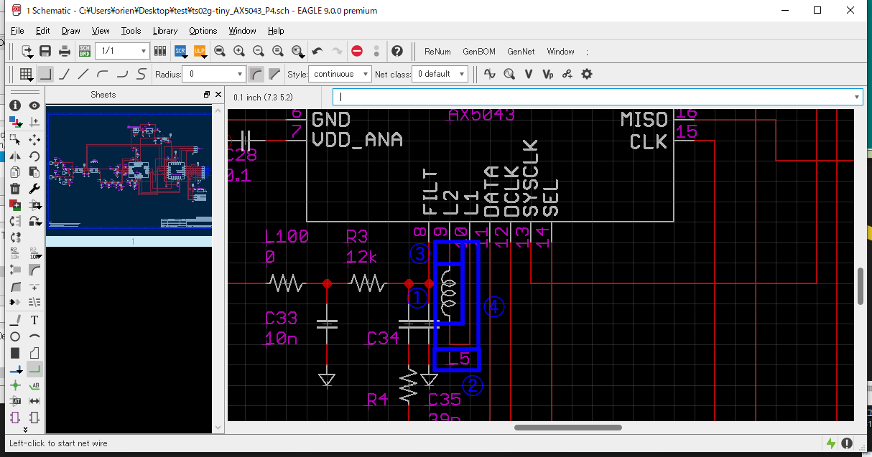This screenshot has width=872, height=457.
Task: Expand the command line history dropdown arrow
Action: click(x=856, y=97)
